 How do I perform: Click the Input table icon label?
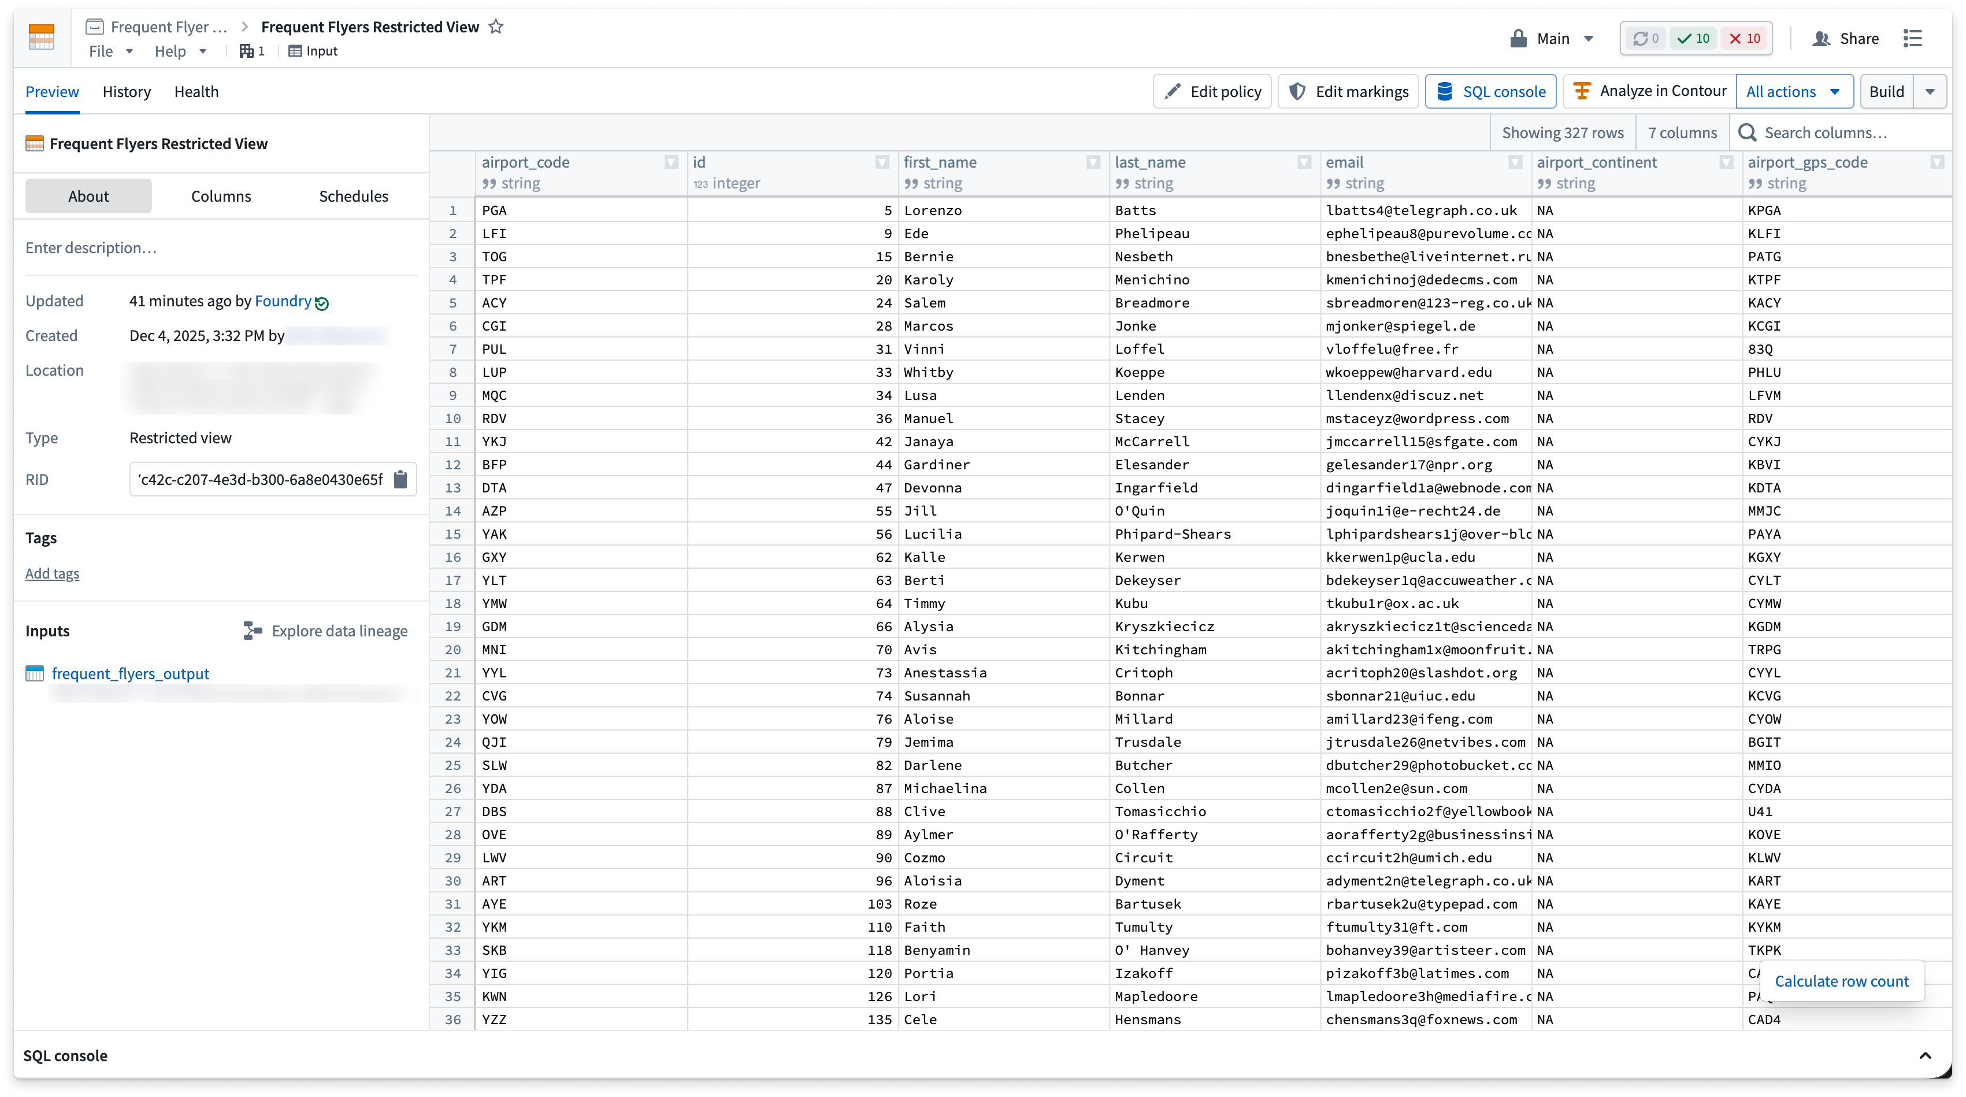click(x=313, y=51)
